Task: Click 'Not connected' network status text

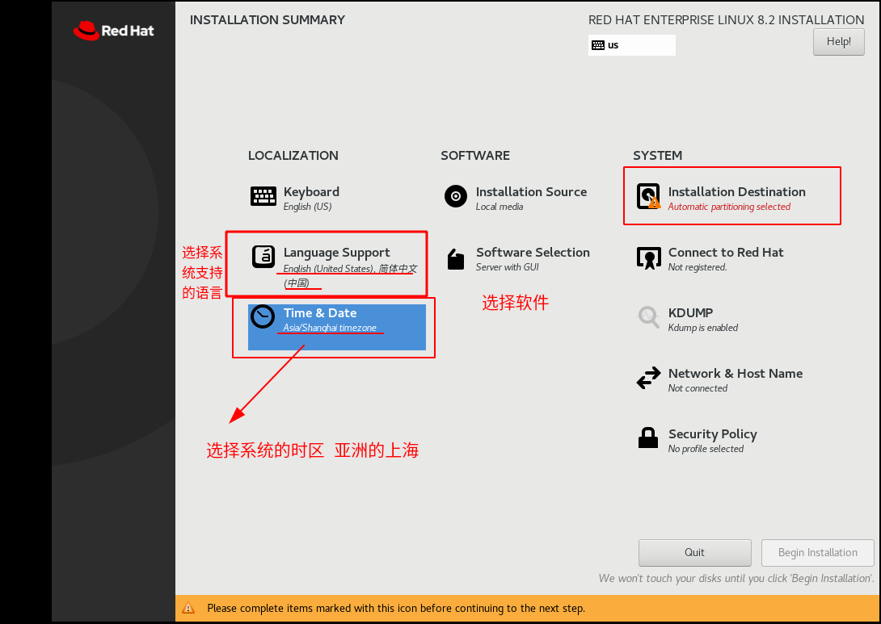Action: (698, 388)
